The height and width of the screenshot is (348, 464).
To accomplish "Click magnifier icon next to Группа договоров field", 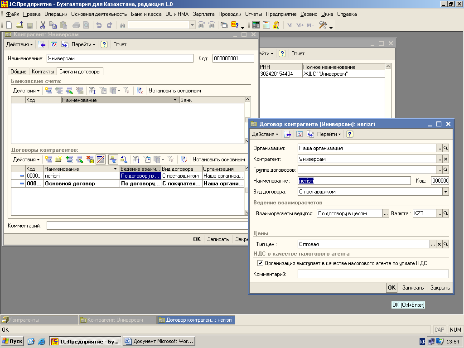I will tap(446, 170).
